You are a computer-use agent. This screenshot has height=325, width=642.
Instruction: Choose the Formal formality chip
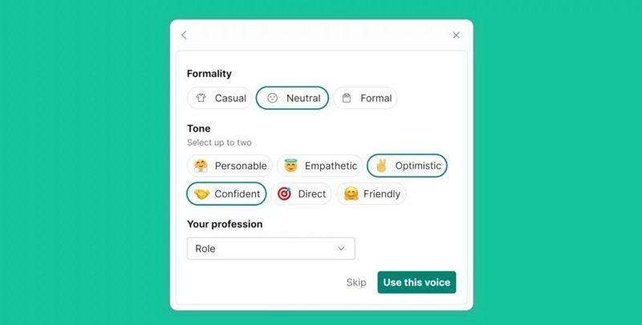pos(365,98)
